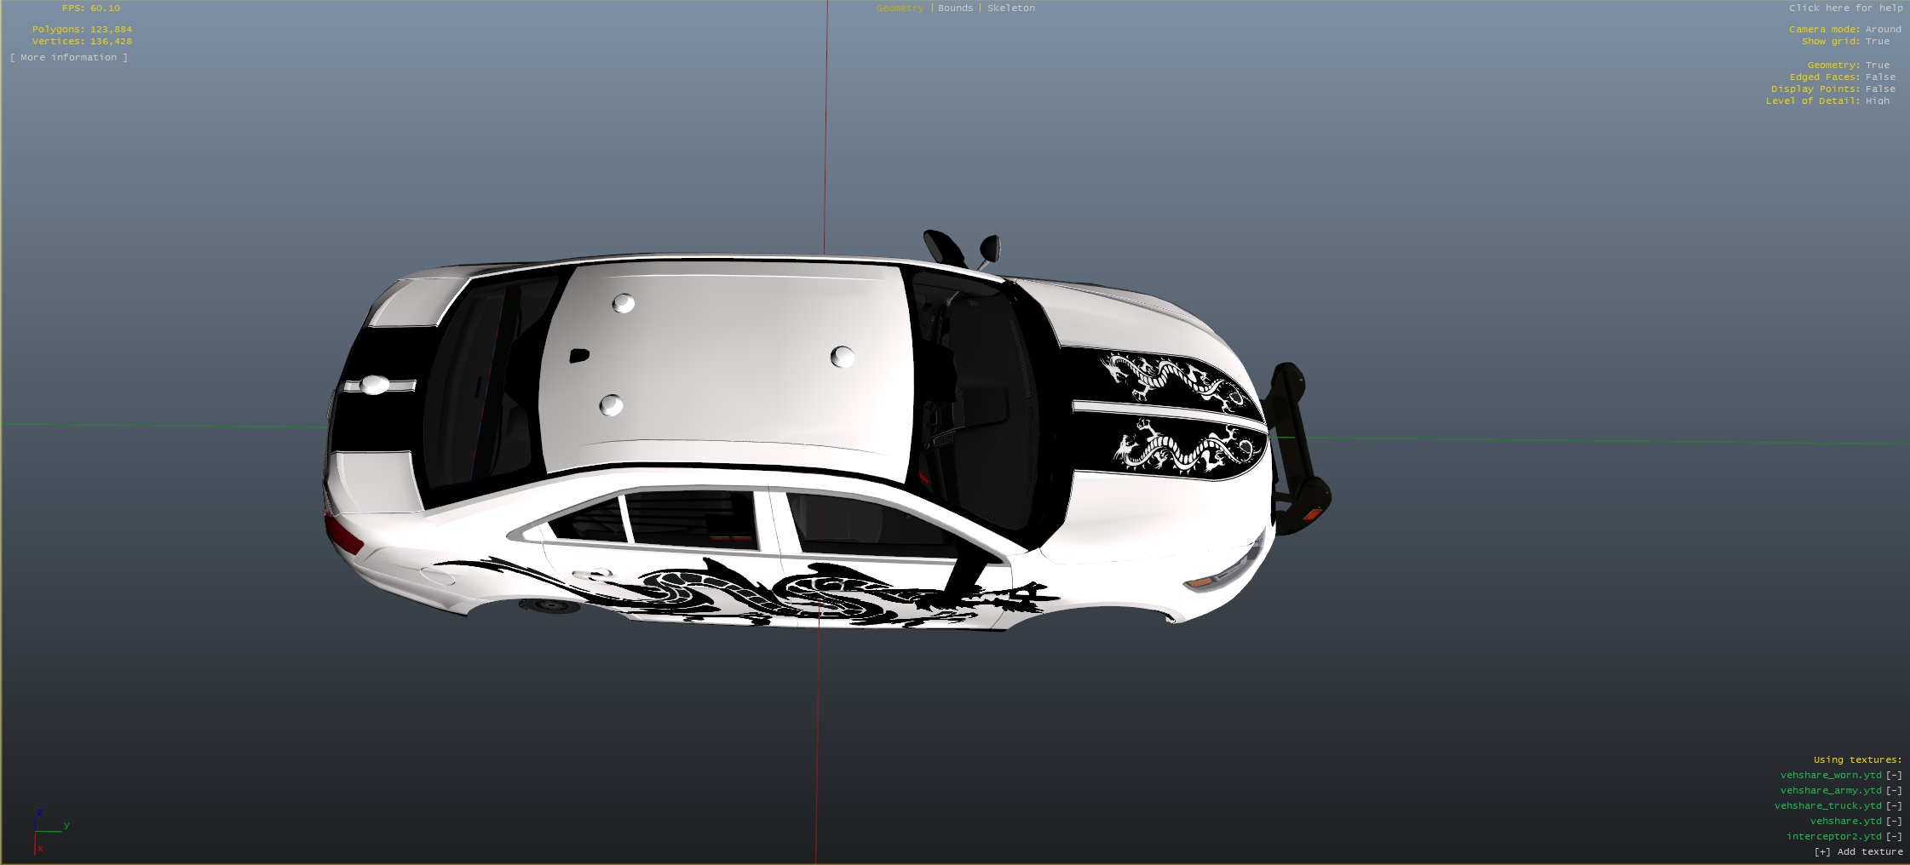1910x865 pixels.
Task: Enable the Display Points option
Action: (x=1879, y=89)
